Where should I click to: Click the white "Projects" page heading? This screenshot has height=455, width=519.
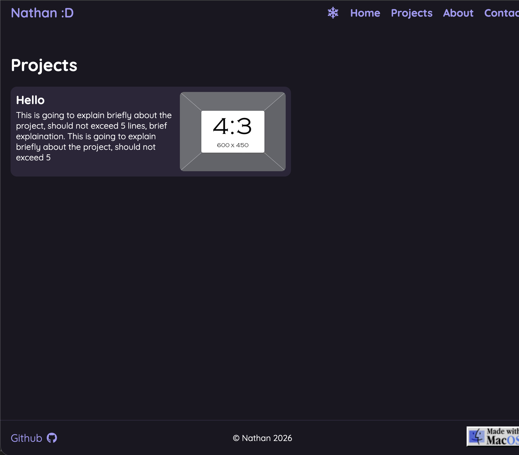coord(44,65)
